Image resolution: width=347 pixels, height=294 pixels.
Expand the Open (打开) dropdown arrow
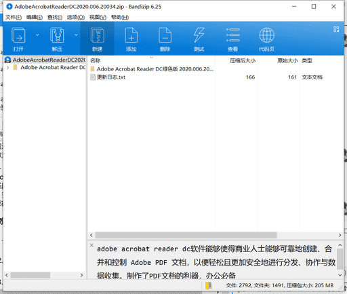click(37, 35)
